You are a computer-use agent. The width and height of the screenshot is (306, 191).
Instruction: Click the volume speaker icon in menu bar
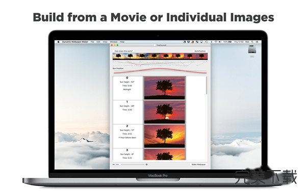click(x=220, y=42)
